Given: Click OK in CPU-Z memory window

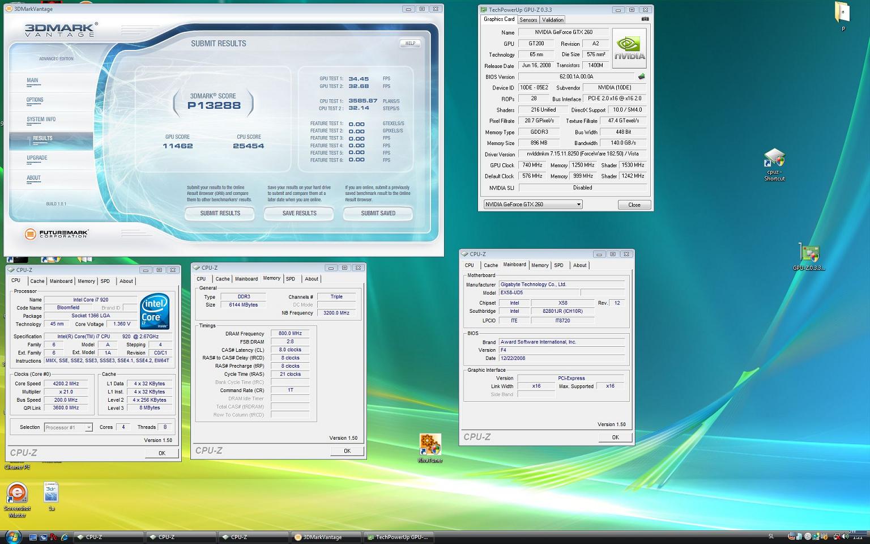Looking at the screenshot, I should coord(347,451).
